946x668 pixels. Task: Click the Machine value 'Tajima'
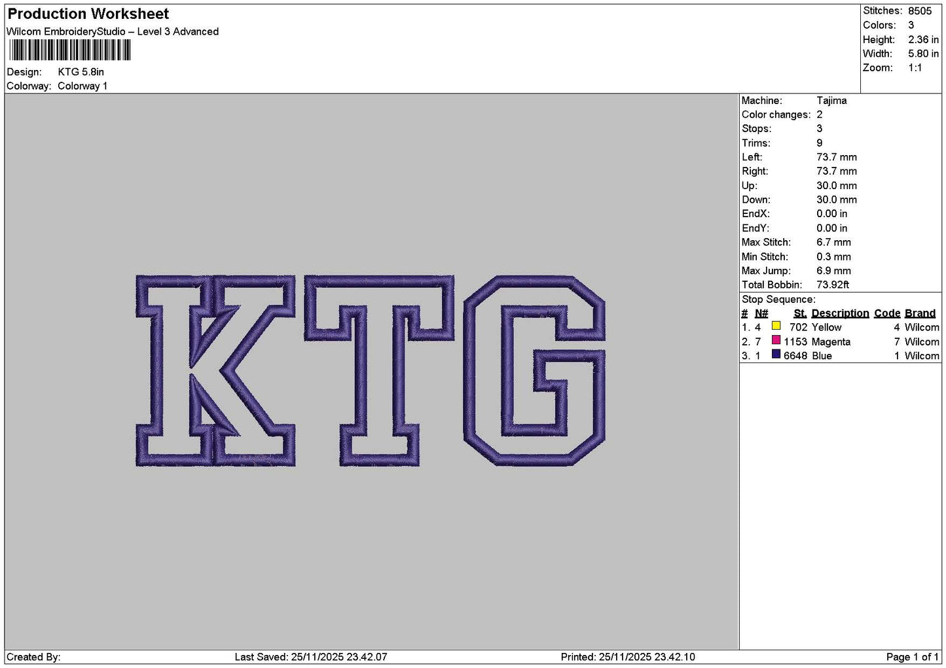coord(831,101)
